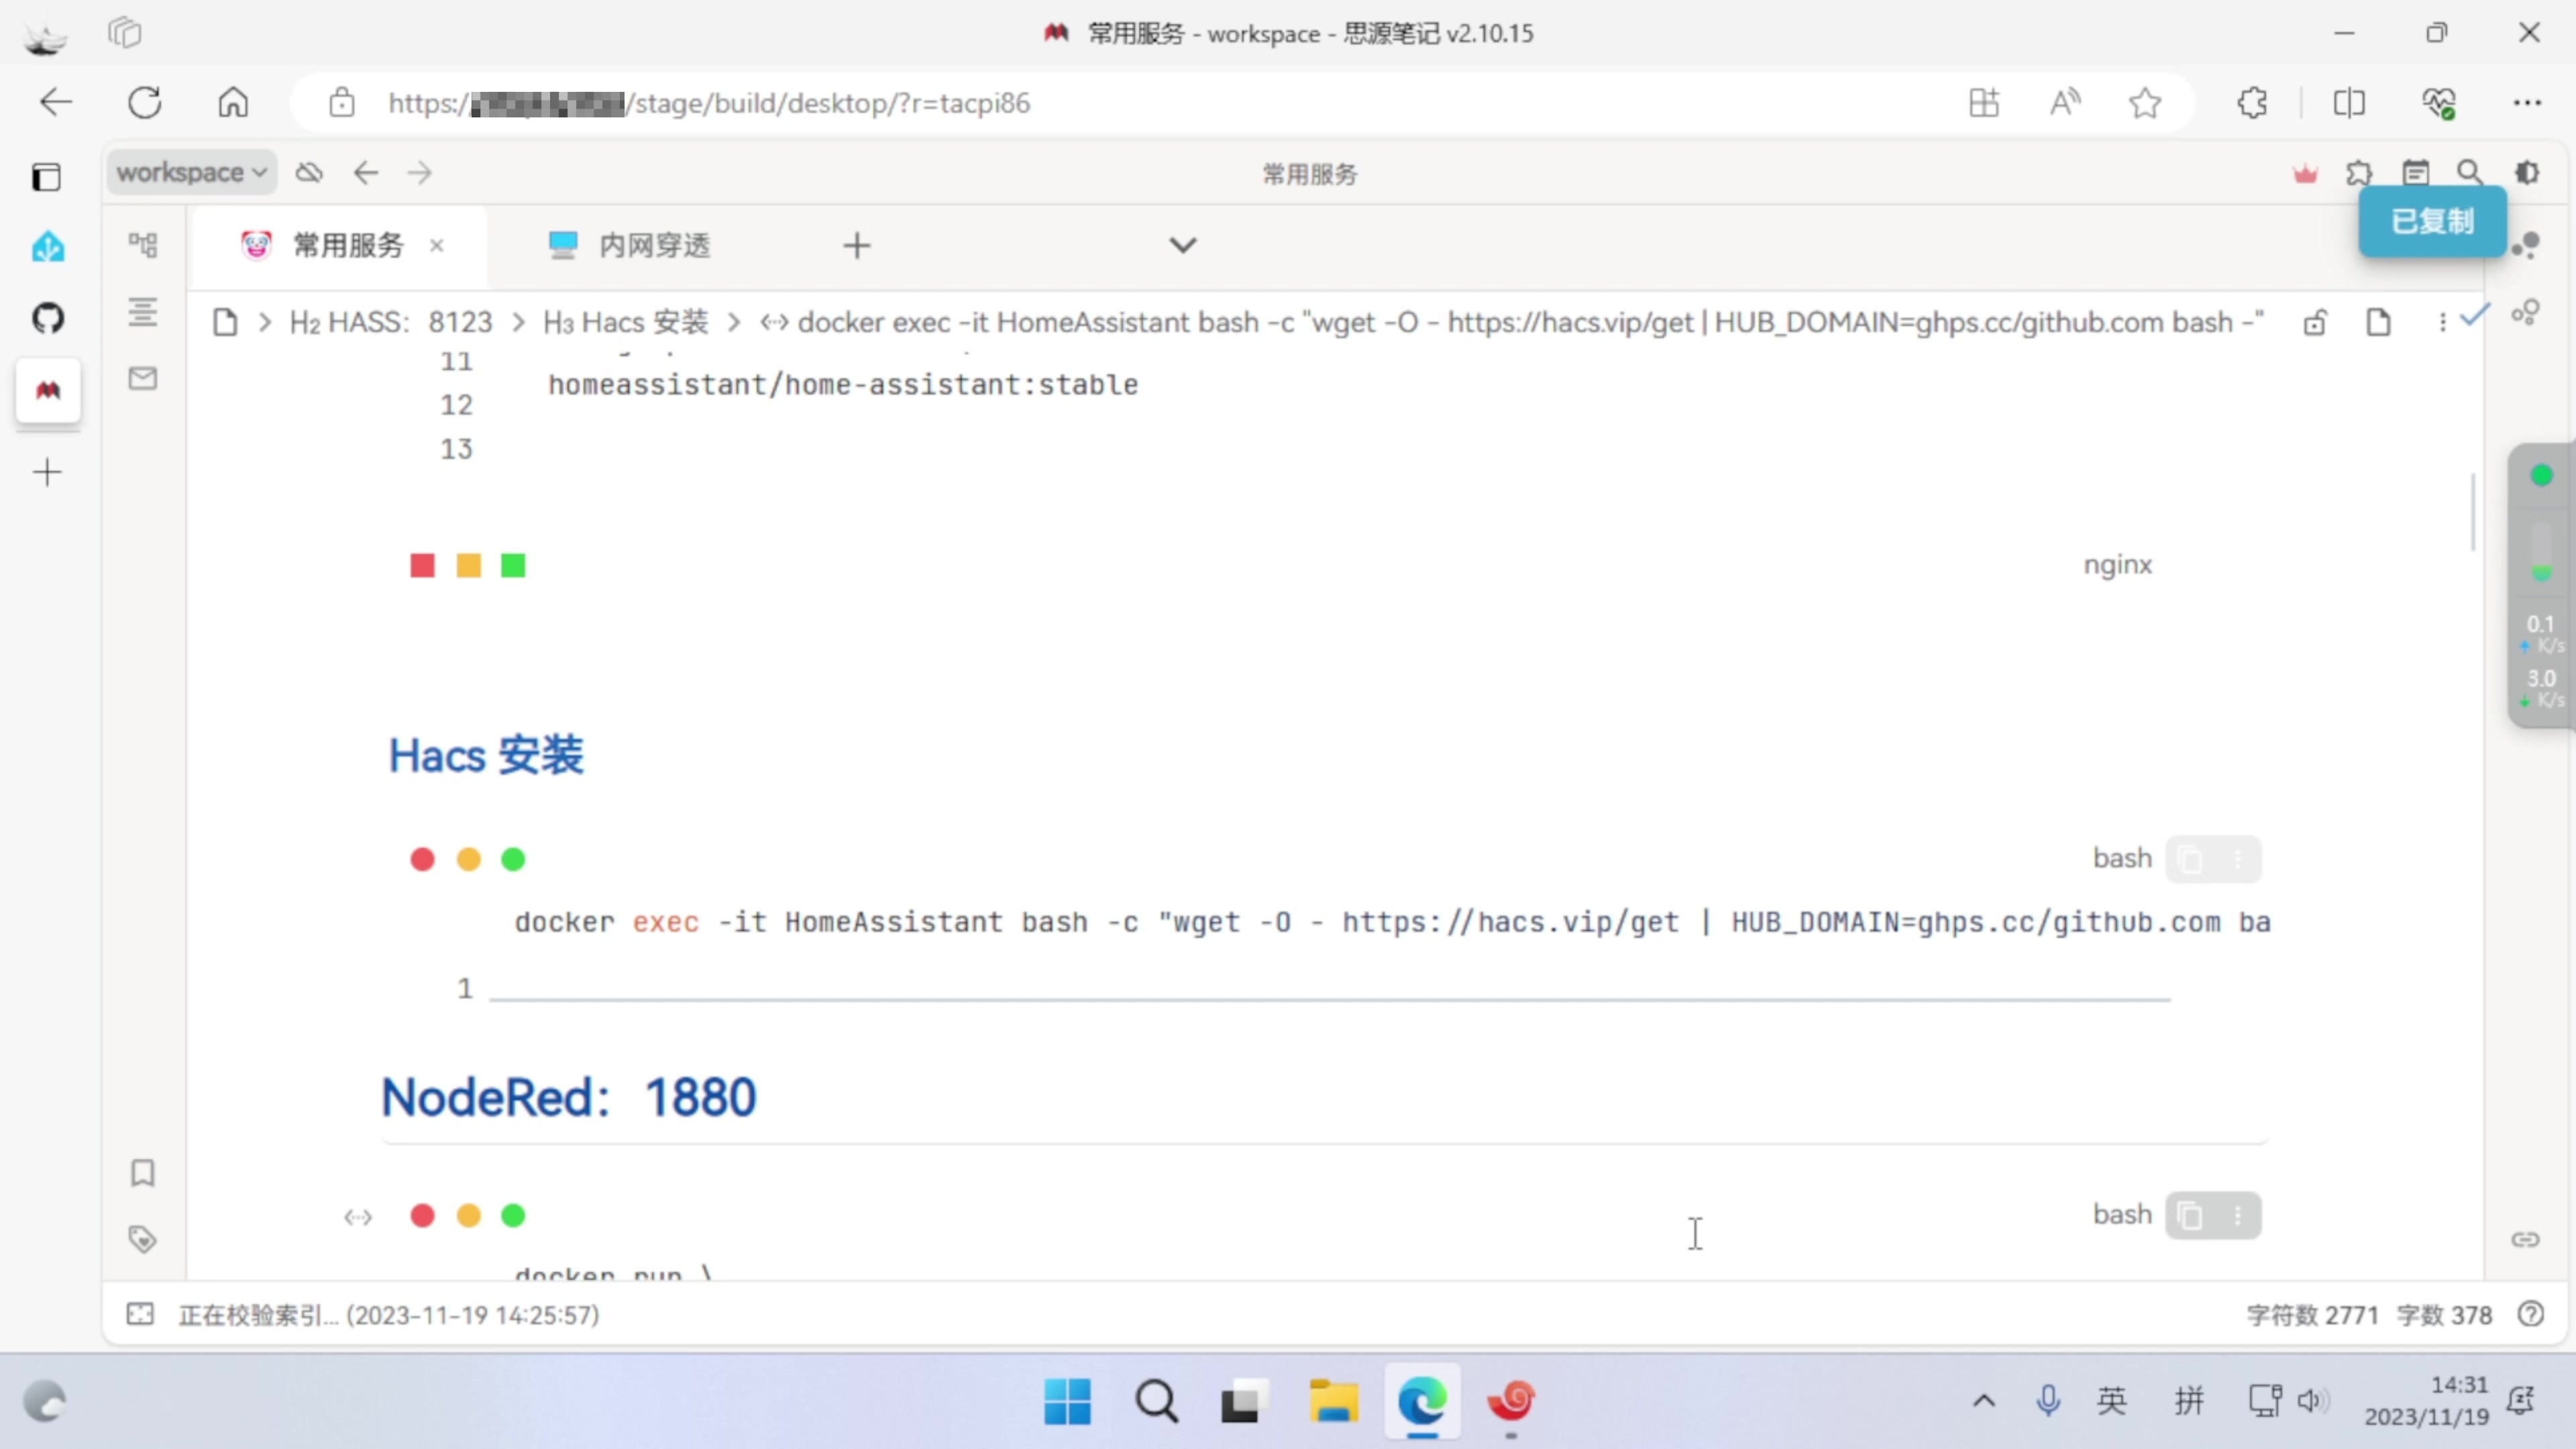Click the block icon beside NodeRed code
This screenshot has height=1449, width=2576.
coord(358,1217)
